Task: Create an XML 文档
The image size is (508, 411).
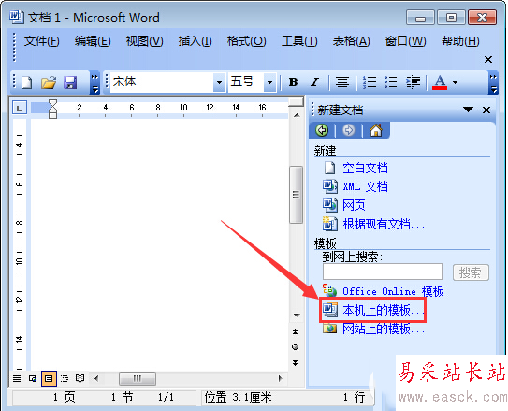Action: (x=365, y=186)
